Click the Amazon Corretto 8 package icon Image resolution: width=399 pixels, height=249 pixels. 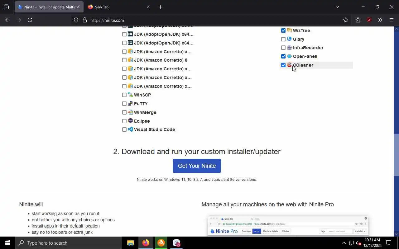pyautogui.click(x=130, y=60)
